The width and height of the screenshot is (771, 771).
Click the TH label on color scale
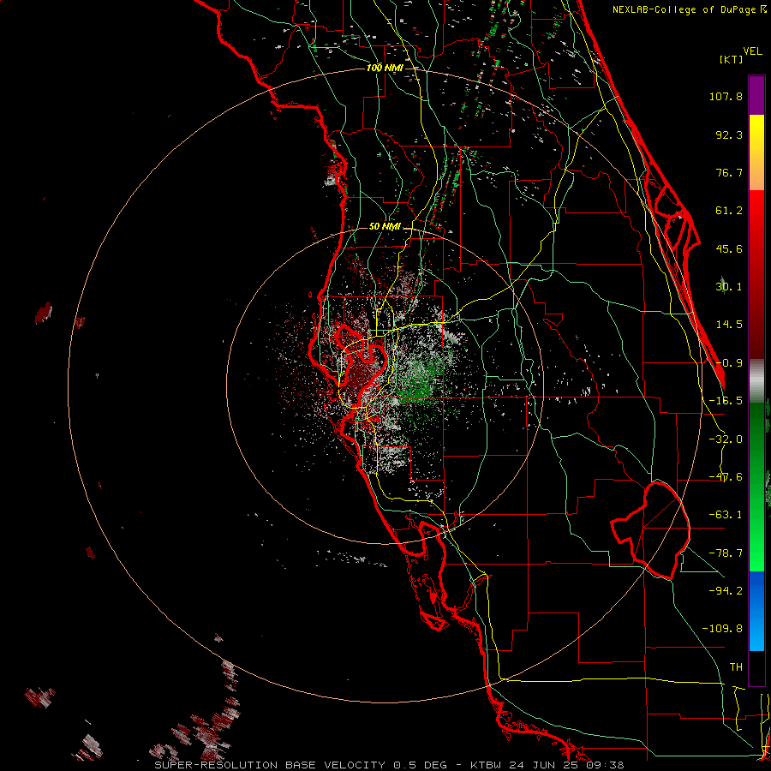(x=736, y=667)
